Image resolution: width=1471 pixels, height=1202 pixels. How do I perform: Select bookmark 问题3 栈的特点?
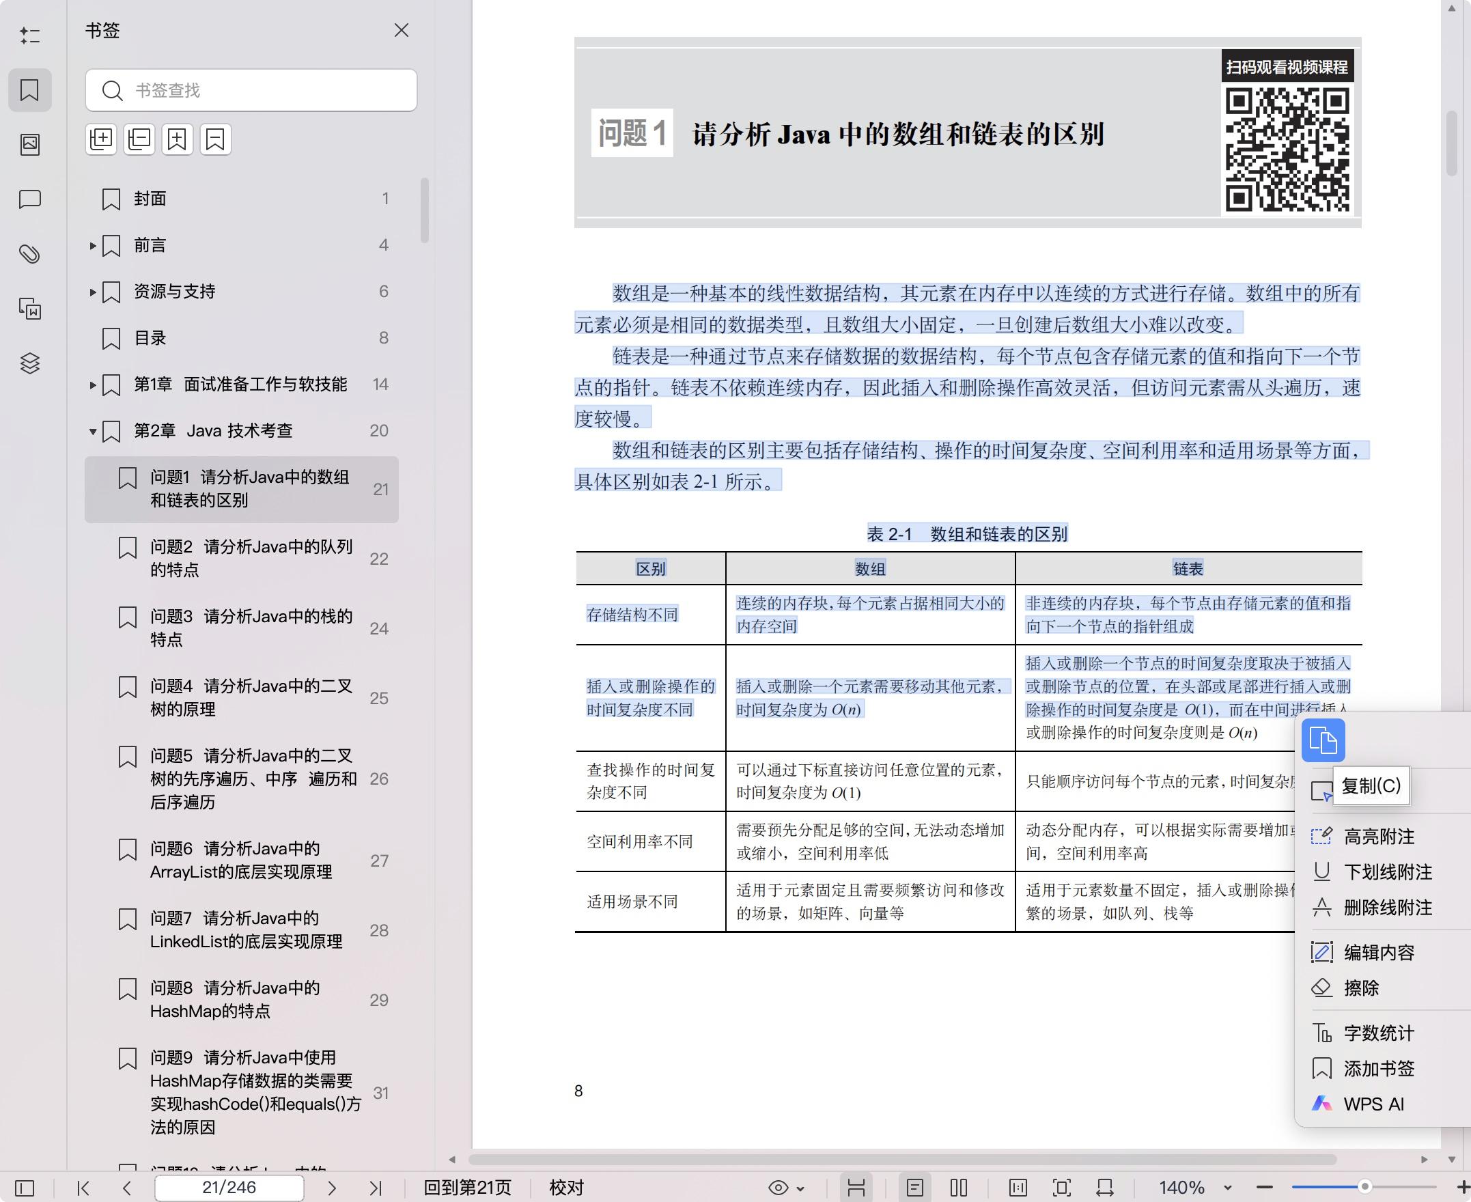242,628
